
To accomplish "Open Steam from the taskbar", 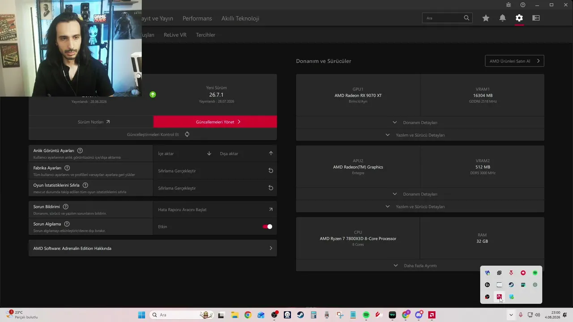I will click(x=300, y=315).
